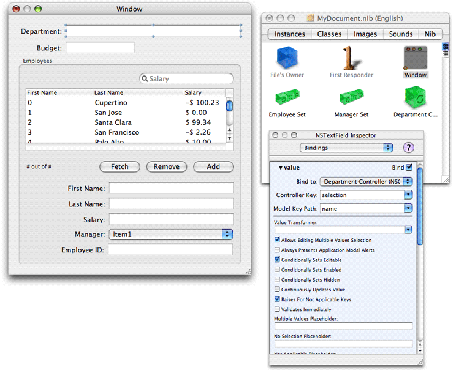Select the Manager Set controller icon
The image size is (459, 374).
351,97
